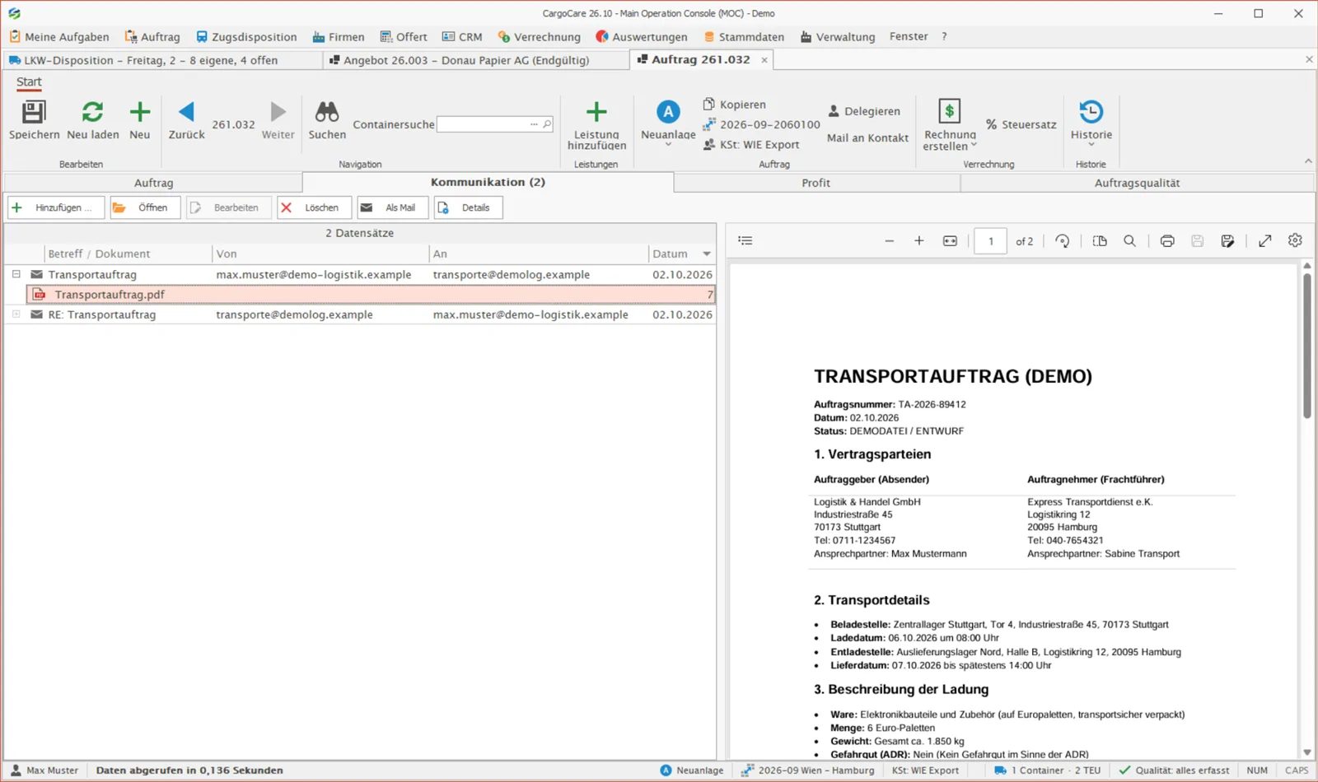Screen dimensions: 1318x782
Task: Zoom out in the PDF viewer
Action: [x=889, y=240]
